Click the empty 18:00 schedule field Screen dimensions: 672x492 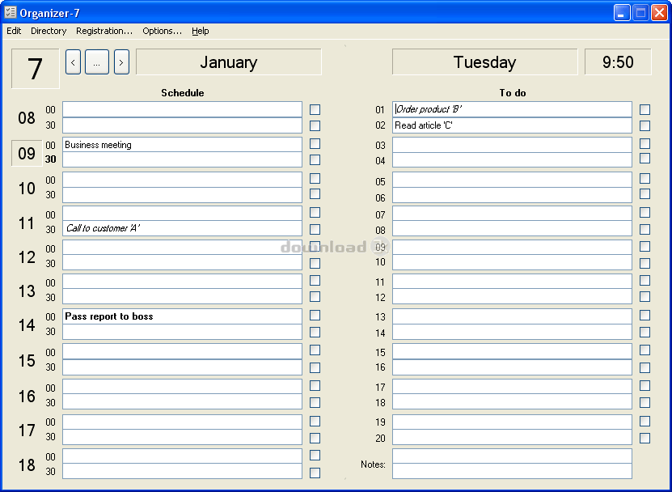click(x=182, y=456)
